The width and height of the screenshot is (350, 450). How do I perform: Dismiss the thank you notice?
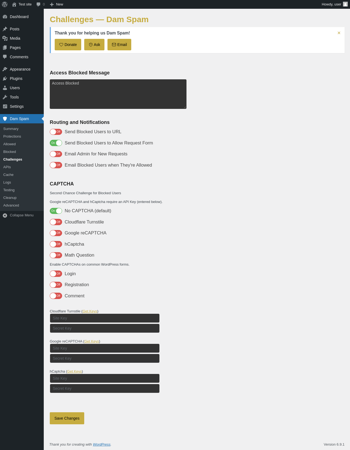pyautogui.click(x=339, y=33)
